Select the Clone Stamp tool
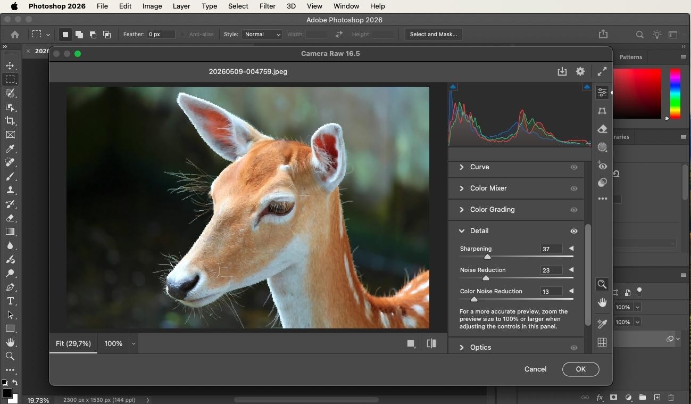691x404 pixels. [10, 190]
